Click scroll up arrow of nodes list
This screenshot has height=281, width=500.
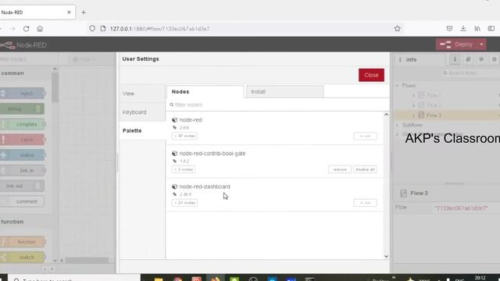(x=386, y=115)
